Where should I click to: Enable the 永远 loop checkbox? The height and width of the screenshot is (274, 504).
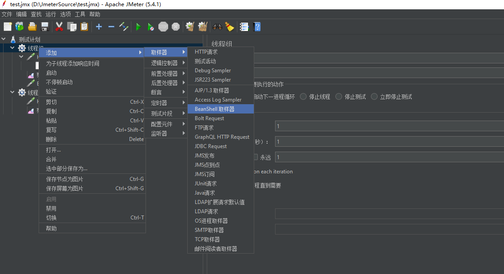coord(256,157)
